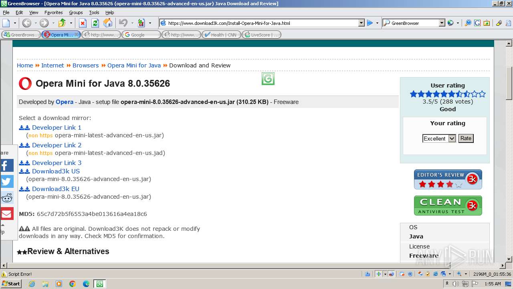513x289 pixels.
Task: Open the File menu
Action: tap(6, 12)
